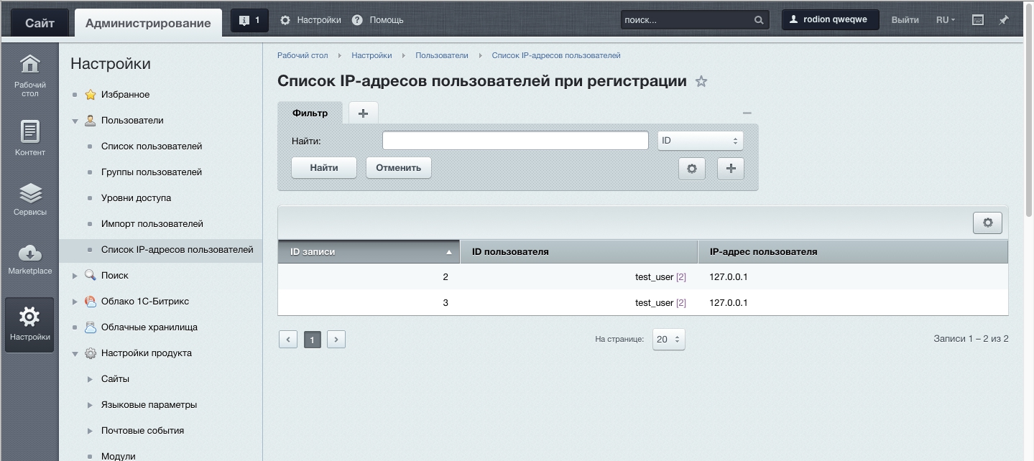Open the virtual keyboard icon in top bar

pos(977,19)
